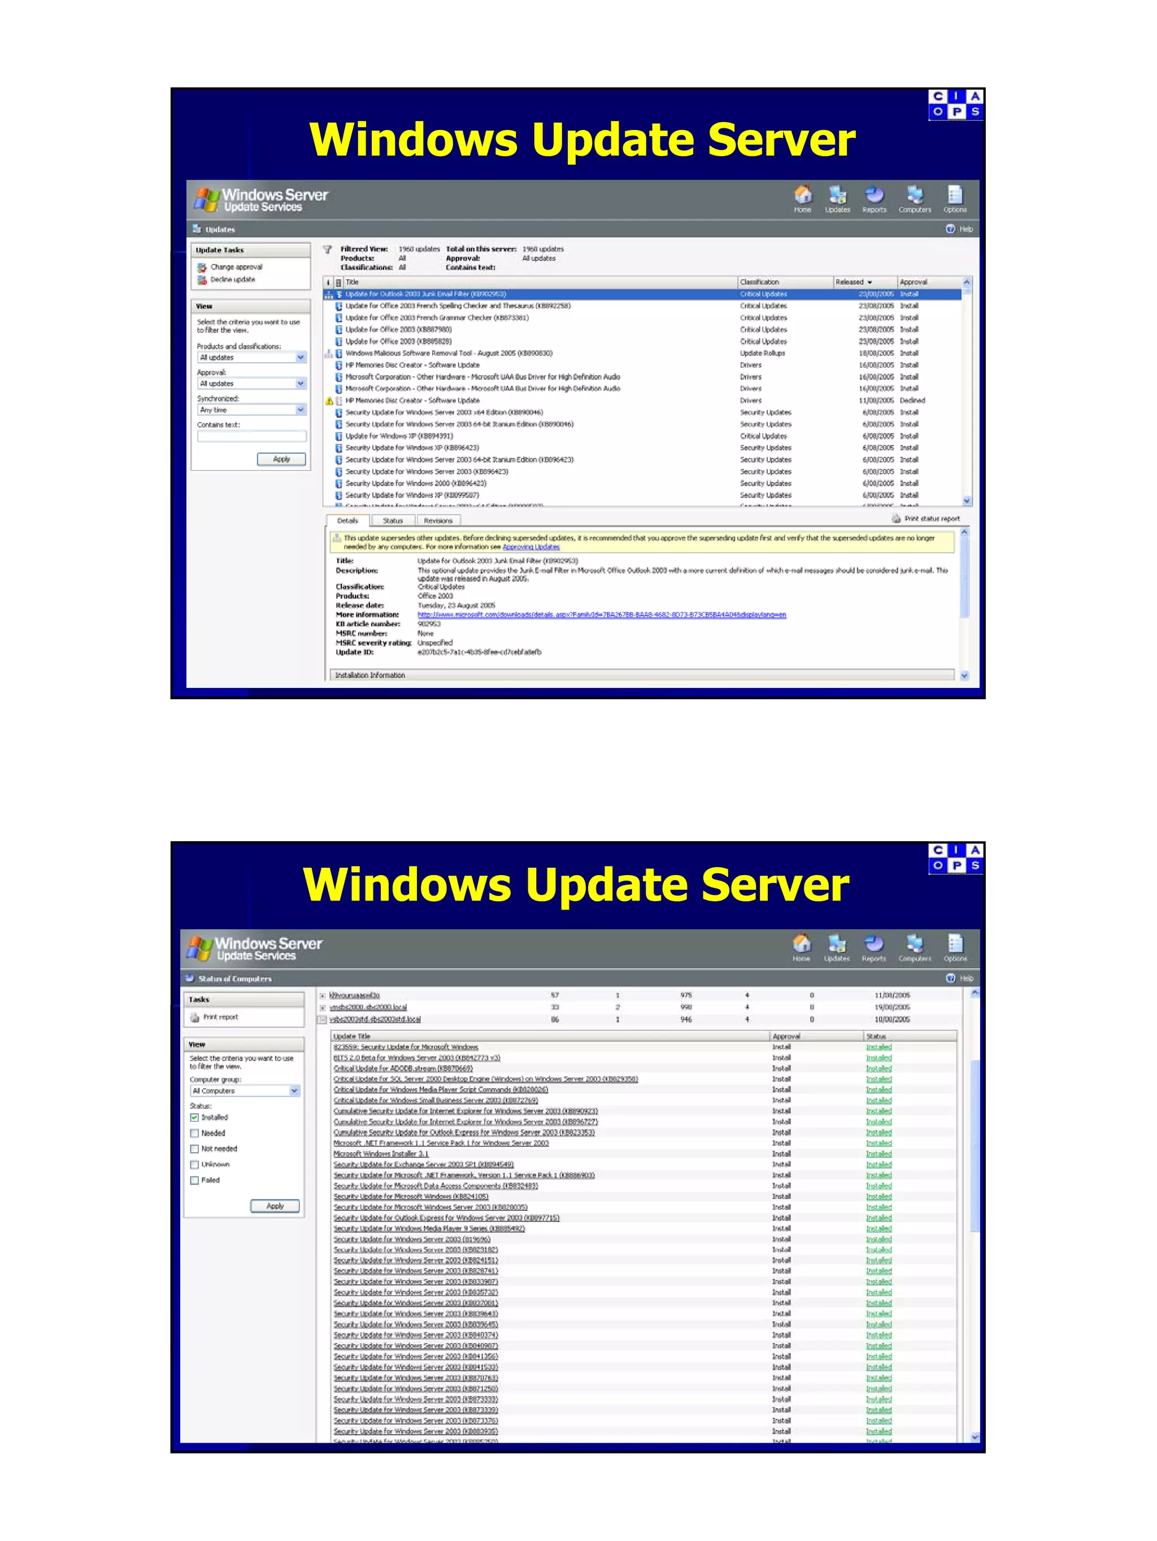Uncheck the Installed status checkbox
Screen dimensions: 1157x1541
click(195, 1118)
